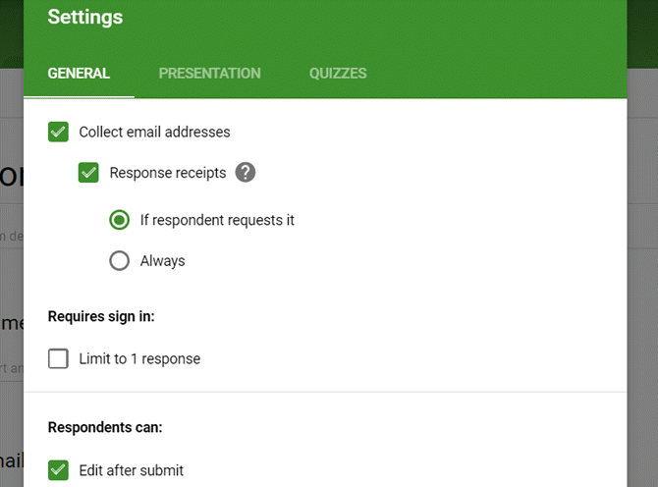The width and height of the screenshot is (658, 487).
Task: Disable the Response receipts checkbox
Action: click(x=88, y=173)
